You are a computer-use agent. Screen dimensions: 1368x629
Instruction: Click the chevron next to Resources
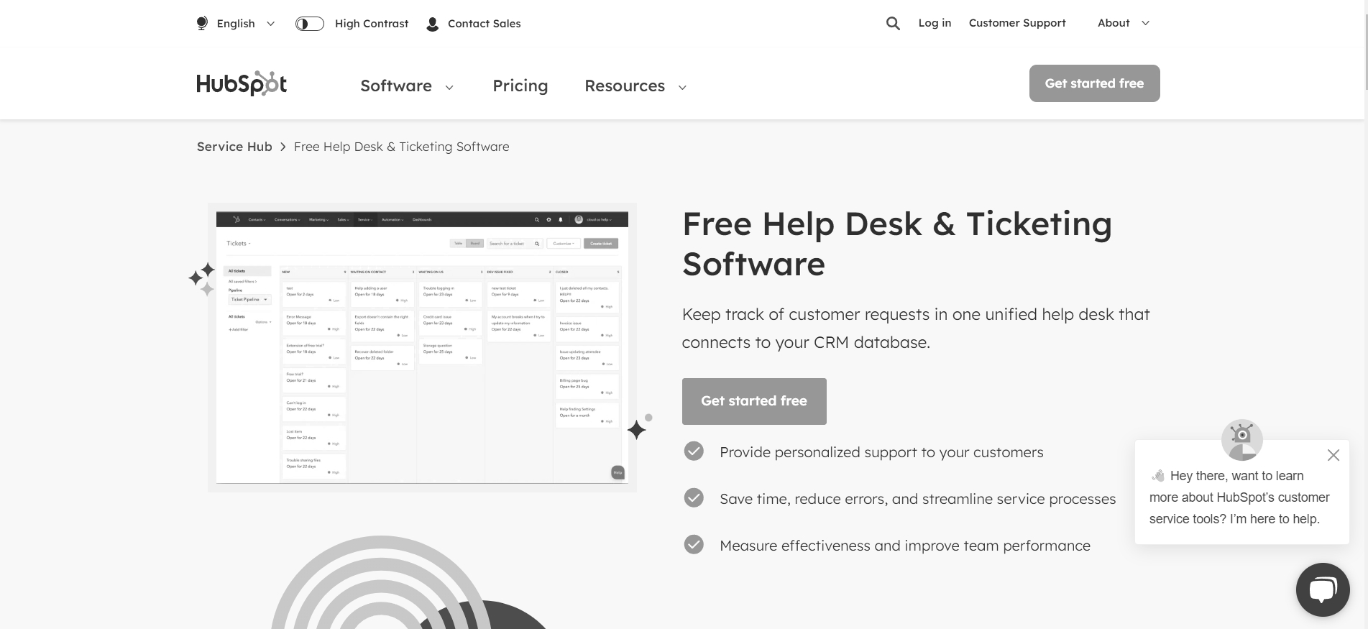click(682, 88)
